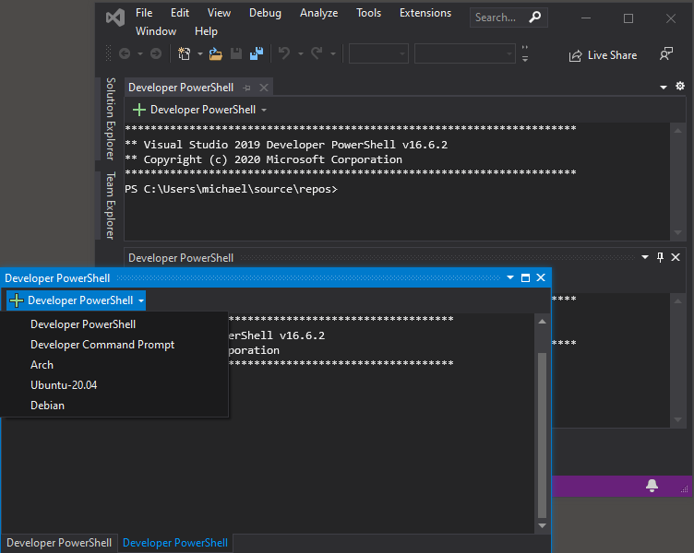Image resolution: width=694 pixels, height=553 pixels.
Task: Click the Navigate Forward arrow icon
Action: tap(156, 54)
